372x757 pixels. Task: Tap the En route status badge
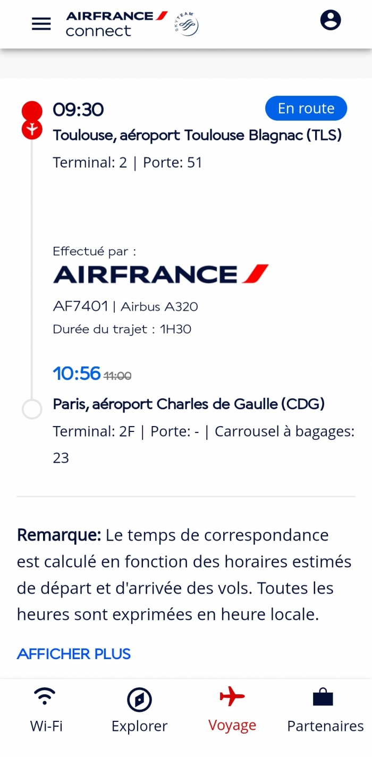[306, 109]
